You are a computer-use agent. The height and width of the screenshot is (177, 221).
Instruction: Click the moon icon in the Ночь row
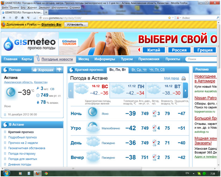[x=93, y=112]
